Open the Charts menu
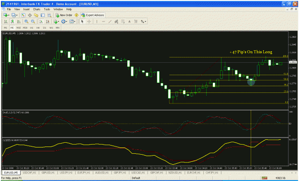This screenshot has width=299, height=181. coord(37,9)
